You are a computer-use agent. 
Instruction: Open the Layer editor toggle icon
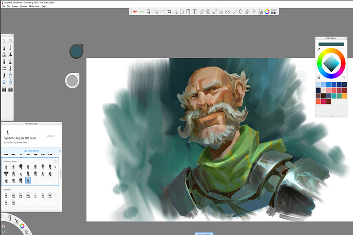click(254, 12)
